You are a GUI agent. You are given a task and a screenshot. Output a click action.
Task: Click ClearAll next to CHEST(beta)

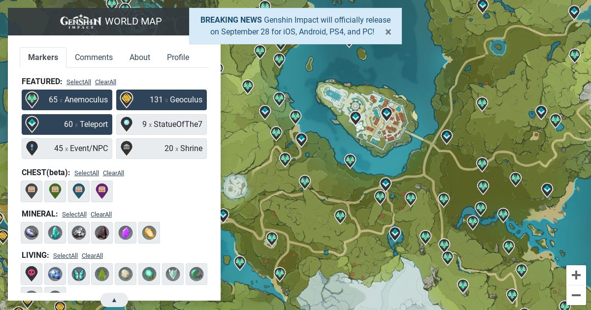[x=113, y=173]
